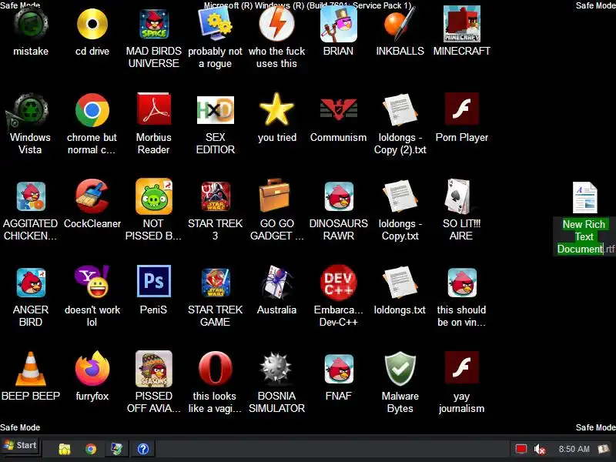Click the tray icon right of the clock
Viewport: 616px width, 462px height.
point(604,449)
